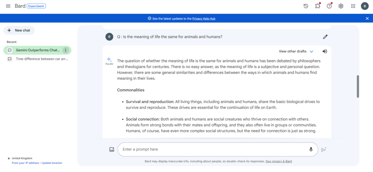
Task: Click the Experiment badge beside Bard
Action: point(36,6)
